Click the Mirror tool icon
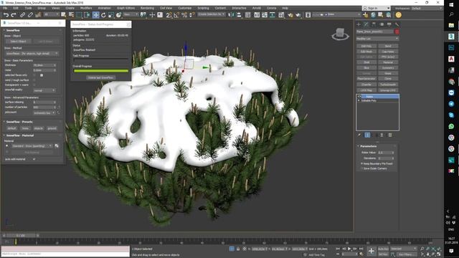The height and width of the screenshot is (258, 459). tap(231, 14)
